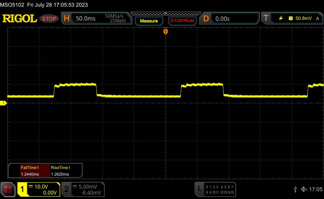Click the STOP/RUN button

(x=182, y=21)
